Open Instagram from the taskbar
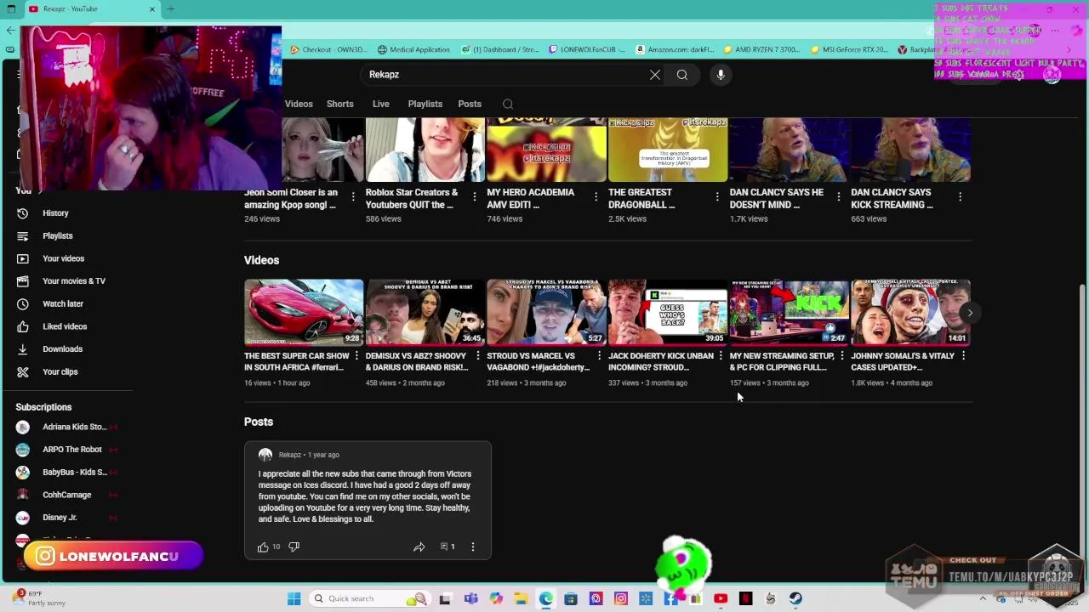1089x612 pixels. coord(620,598)
